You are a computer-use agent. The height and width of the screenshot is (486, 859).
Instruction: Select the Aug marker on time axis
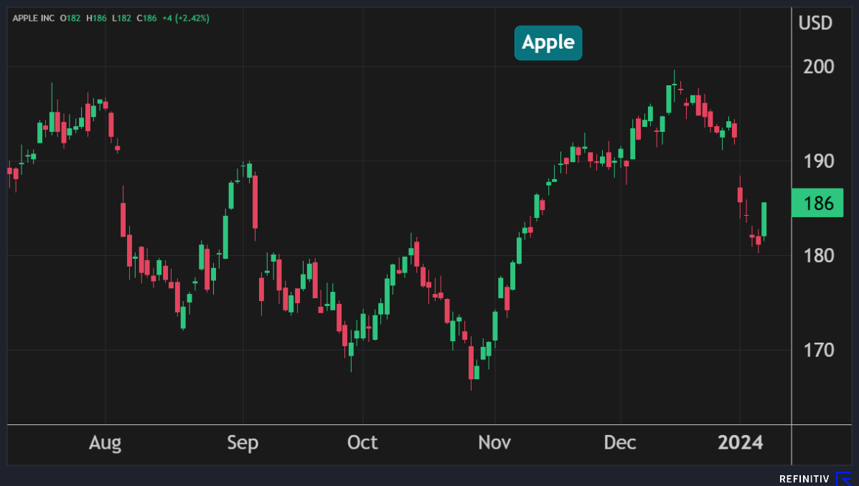[105, 443]
